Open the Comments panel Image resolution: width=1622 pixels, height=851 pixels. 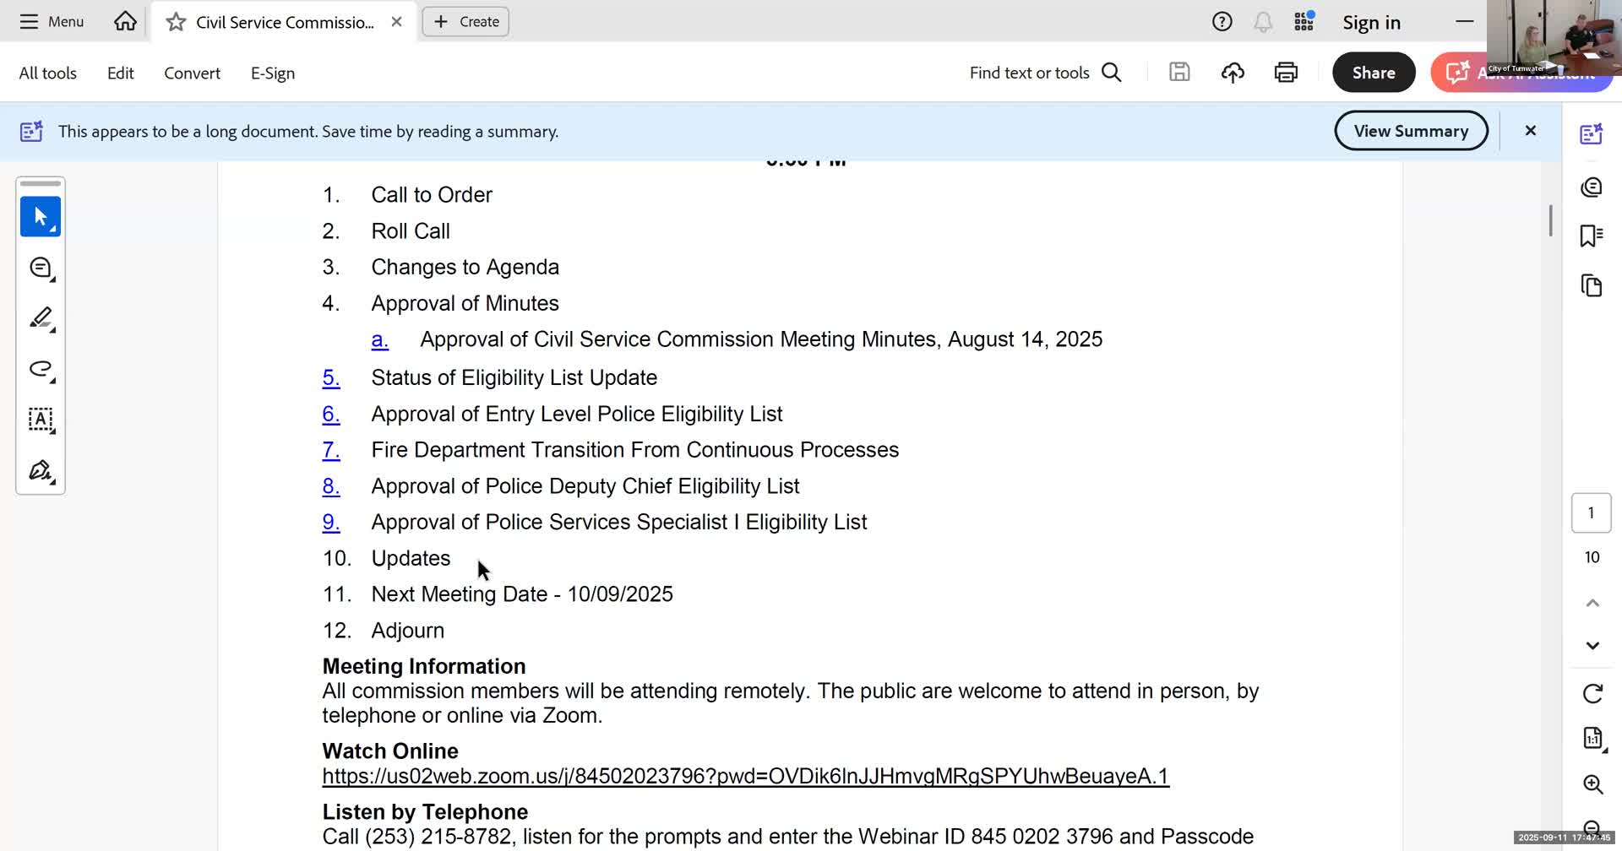[1592, 187]
